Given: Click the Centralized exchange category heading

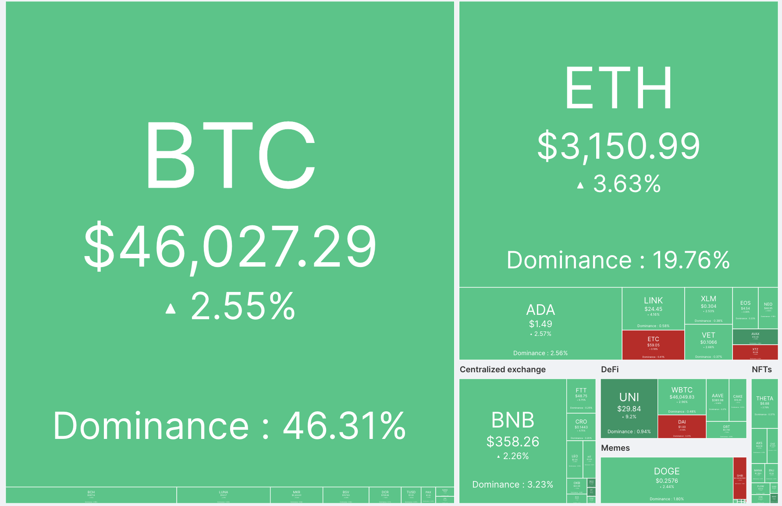Looking at the screenshot, I should click(x=502, y=369).
